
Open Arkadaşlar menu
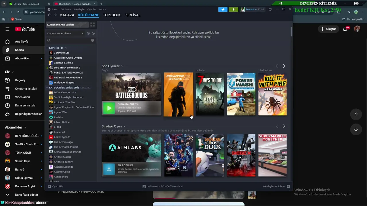coord(79,9)
